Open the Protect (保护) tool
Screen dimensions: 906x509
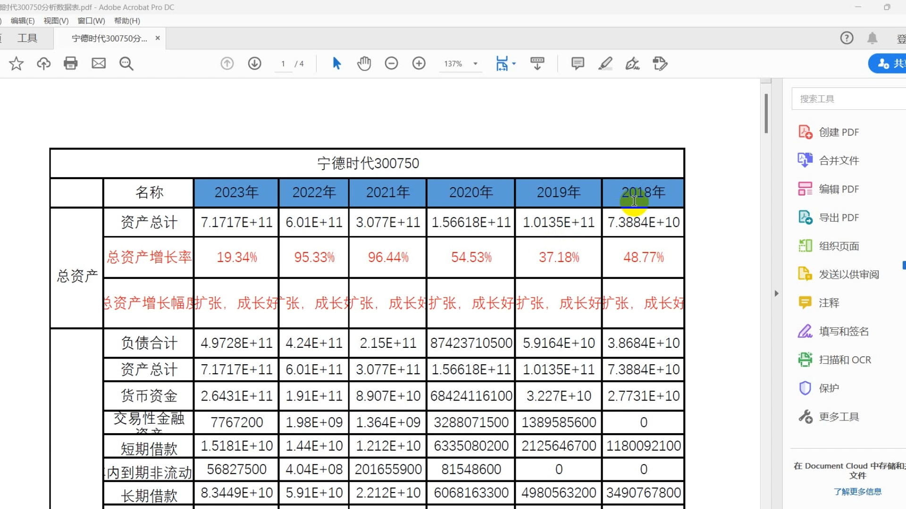pyautogui.click(x=819, y=388)
